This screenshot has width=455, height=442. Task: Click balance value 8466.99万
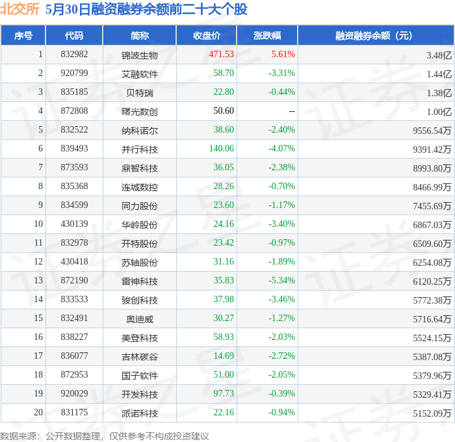tap(432, 187)
